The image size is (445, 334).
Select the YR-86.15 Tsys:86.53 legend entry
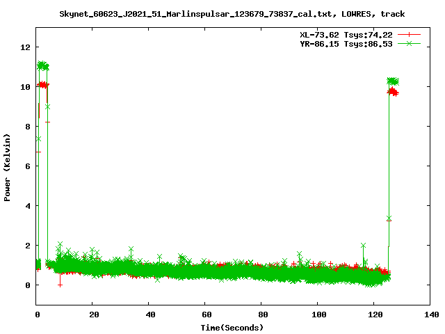[x=346, y=44]
